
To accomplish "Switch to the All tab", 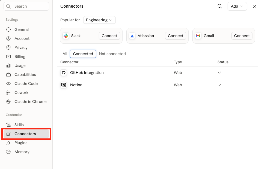I will [x=65, y=54].
